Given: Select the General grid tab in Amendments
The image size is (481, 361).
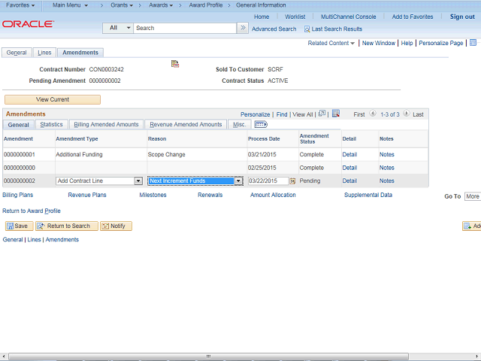Looking at the screenshot, I should pyautogui.click(x=18, y=125).
